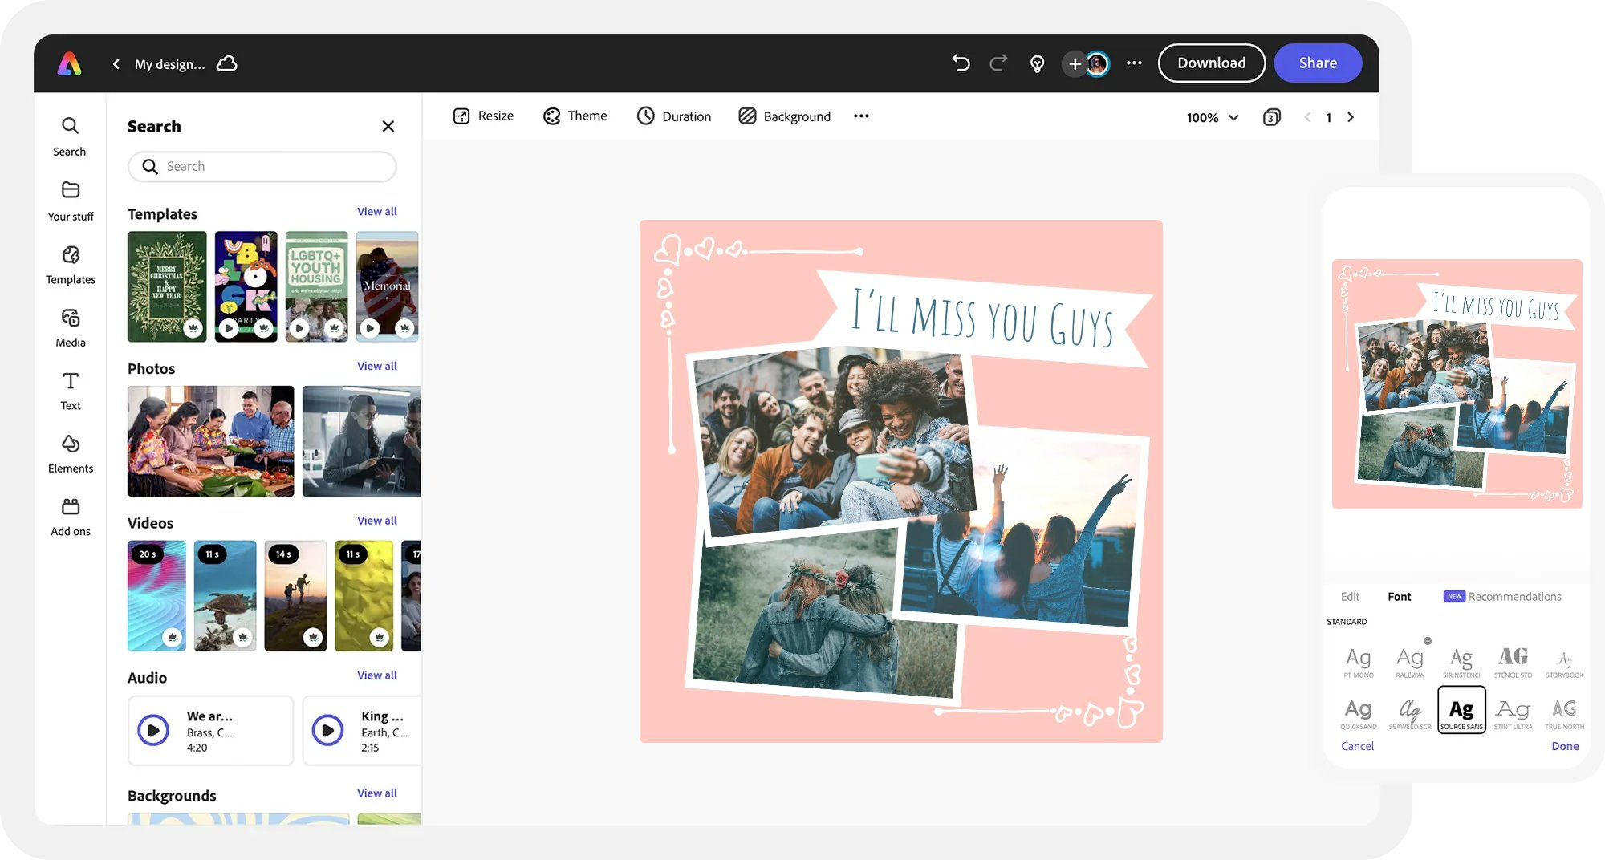Add a collaborator with plus icon

1075,63
